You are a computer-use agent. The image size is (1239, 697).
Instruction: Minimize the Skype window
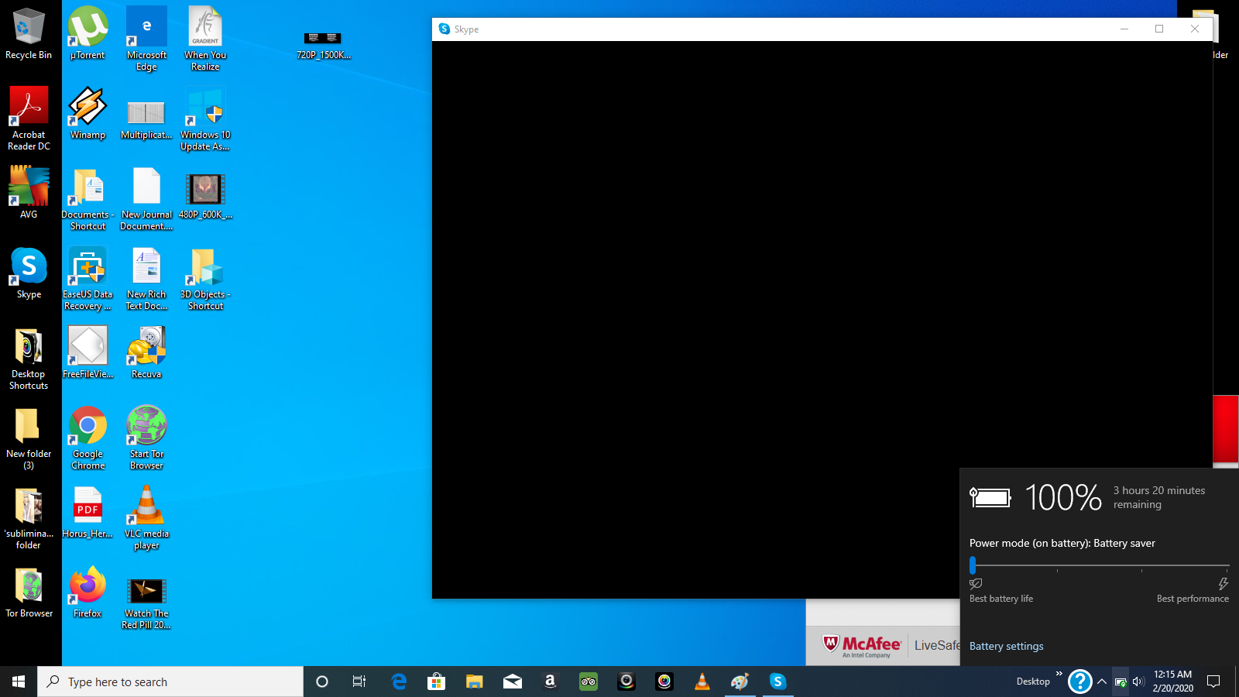tap(1124, 29)
